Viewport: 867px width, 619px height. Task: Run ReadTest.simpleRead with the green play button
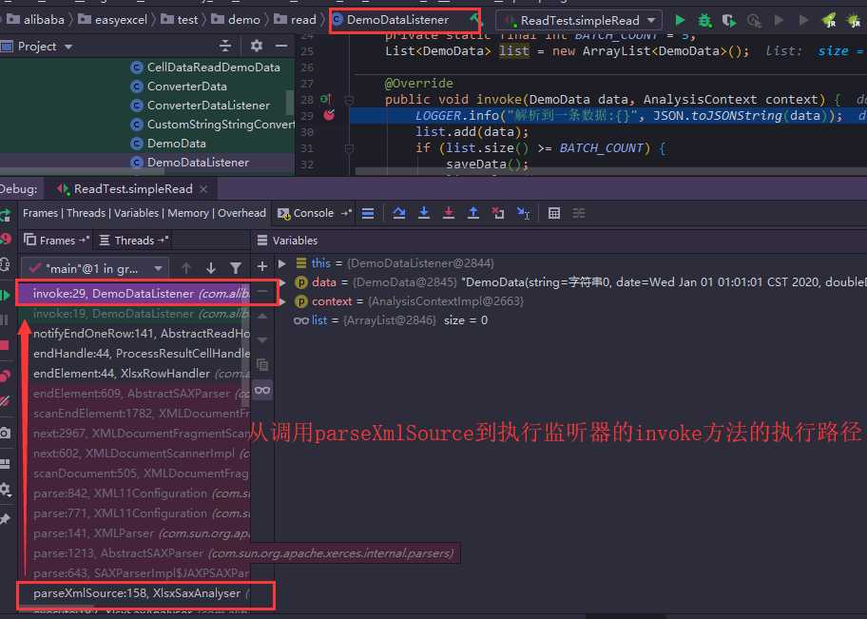coord(680,21)
